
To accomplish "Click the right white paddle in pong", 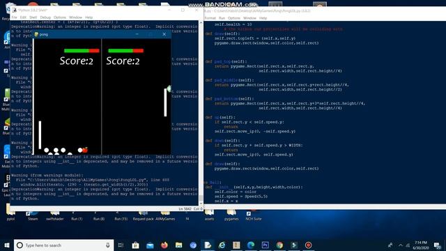I will (x=165, y=102).
